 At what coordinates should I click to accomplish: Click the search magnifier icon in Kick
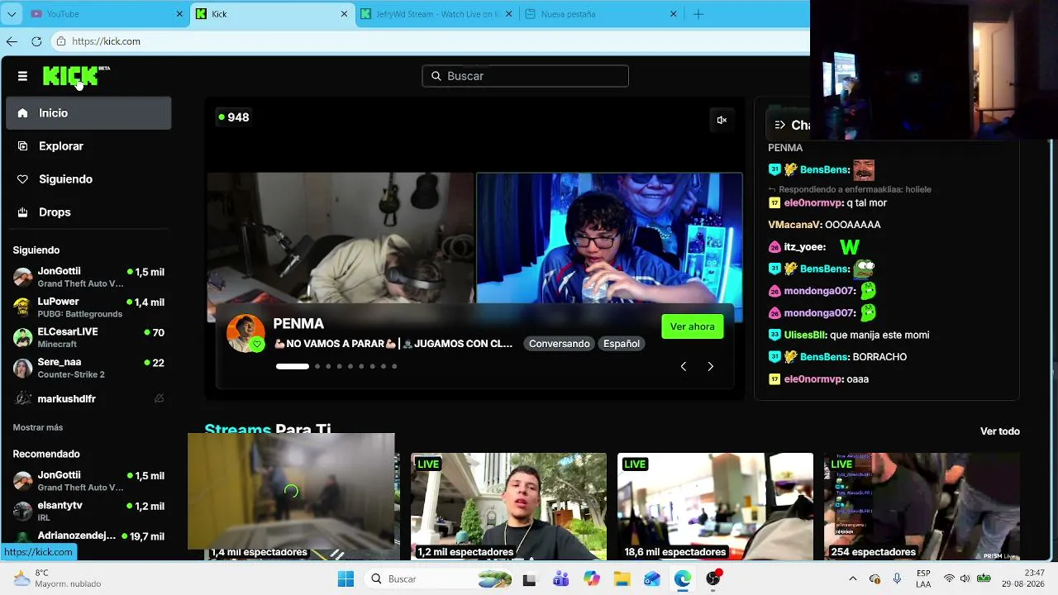coord(436,76)
